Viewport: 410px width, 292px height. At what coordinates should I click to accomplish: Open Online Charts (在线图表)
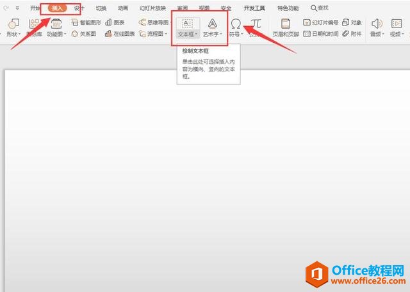[120, 34]
